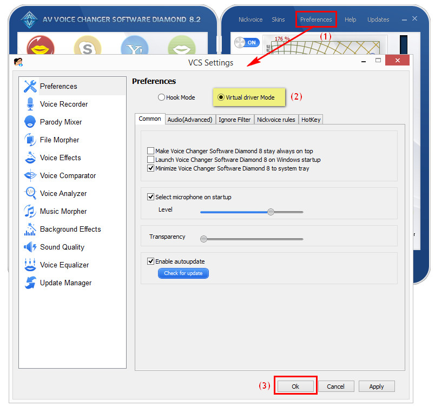Click the AV diamond logo in main window
The width and height of the screenshot is (435, 406).
click(29, 19)
